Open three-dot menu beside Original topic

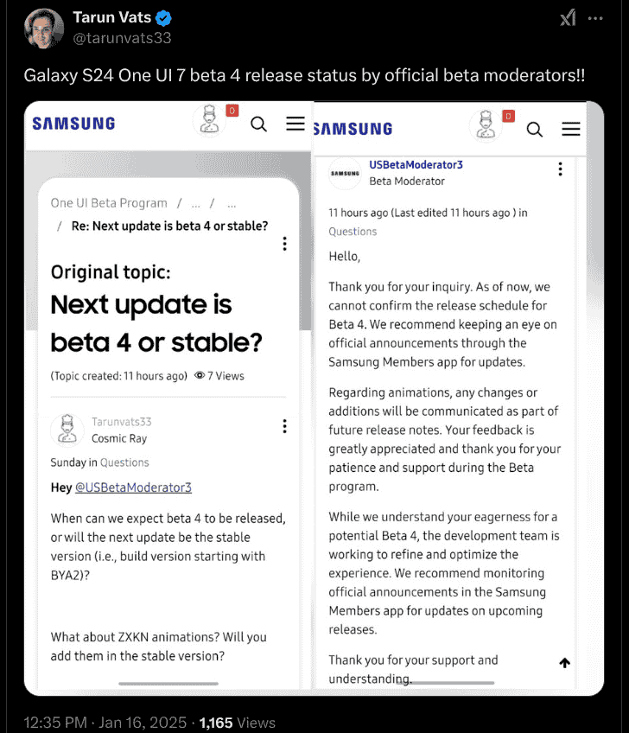tap(284, 244)
